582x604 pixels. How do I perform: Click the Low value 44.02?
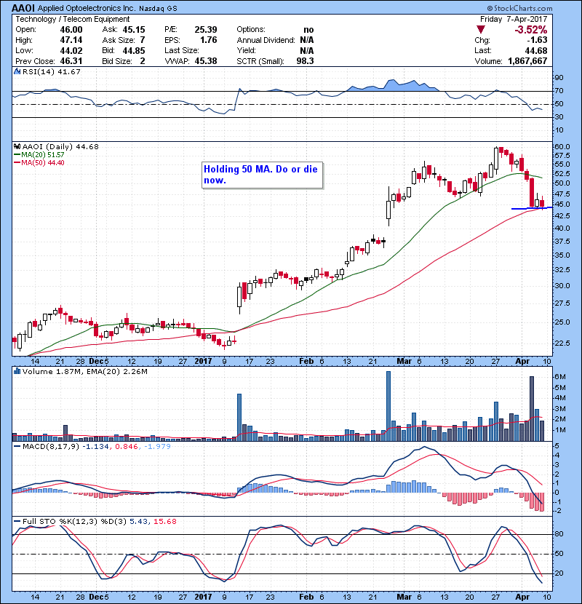tap(71, 50)
